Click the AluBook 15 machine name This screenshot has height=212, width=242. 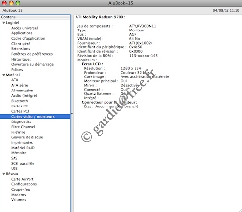[13, 10]
